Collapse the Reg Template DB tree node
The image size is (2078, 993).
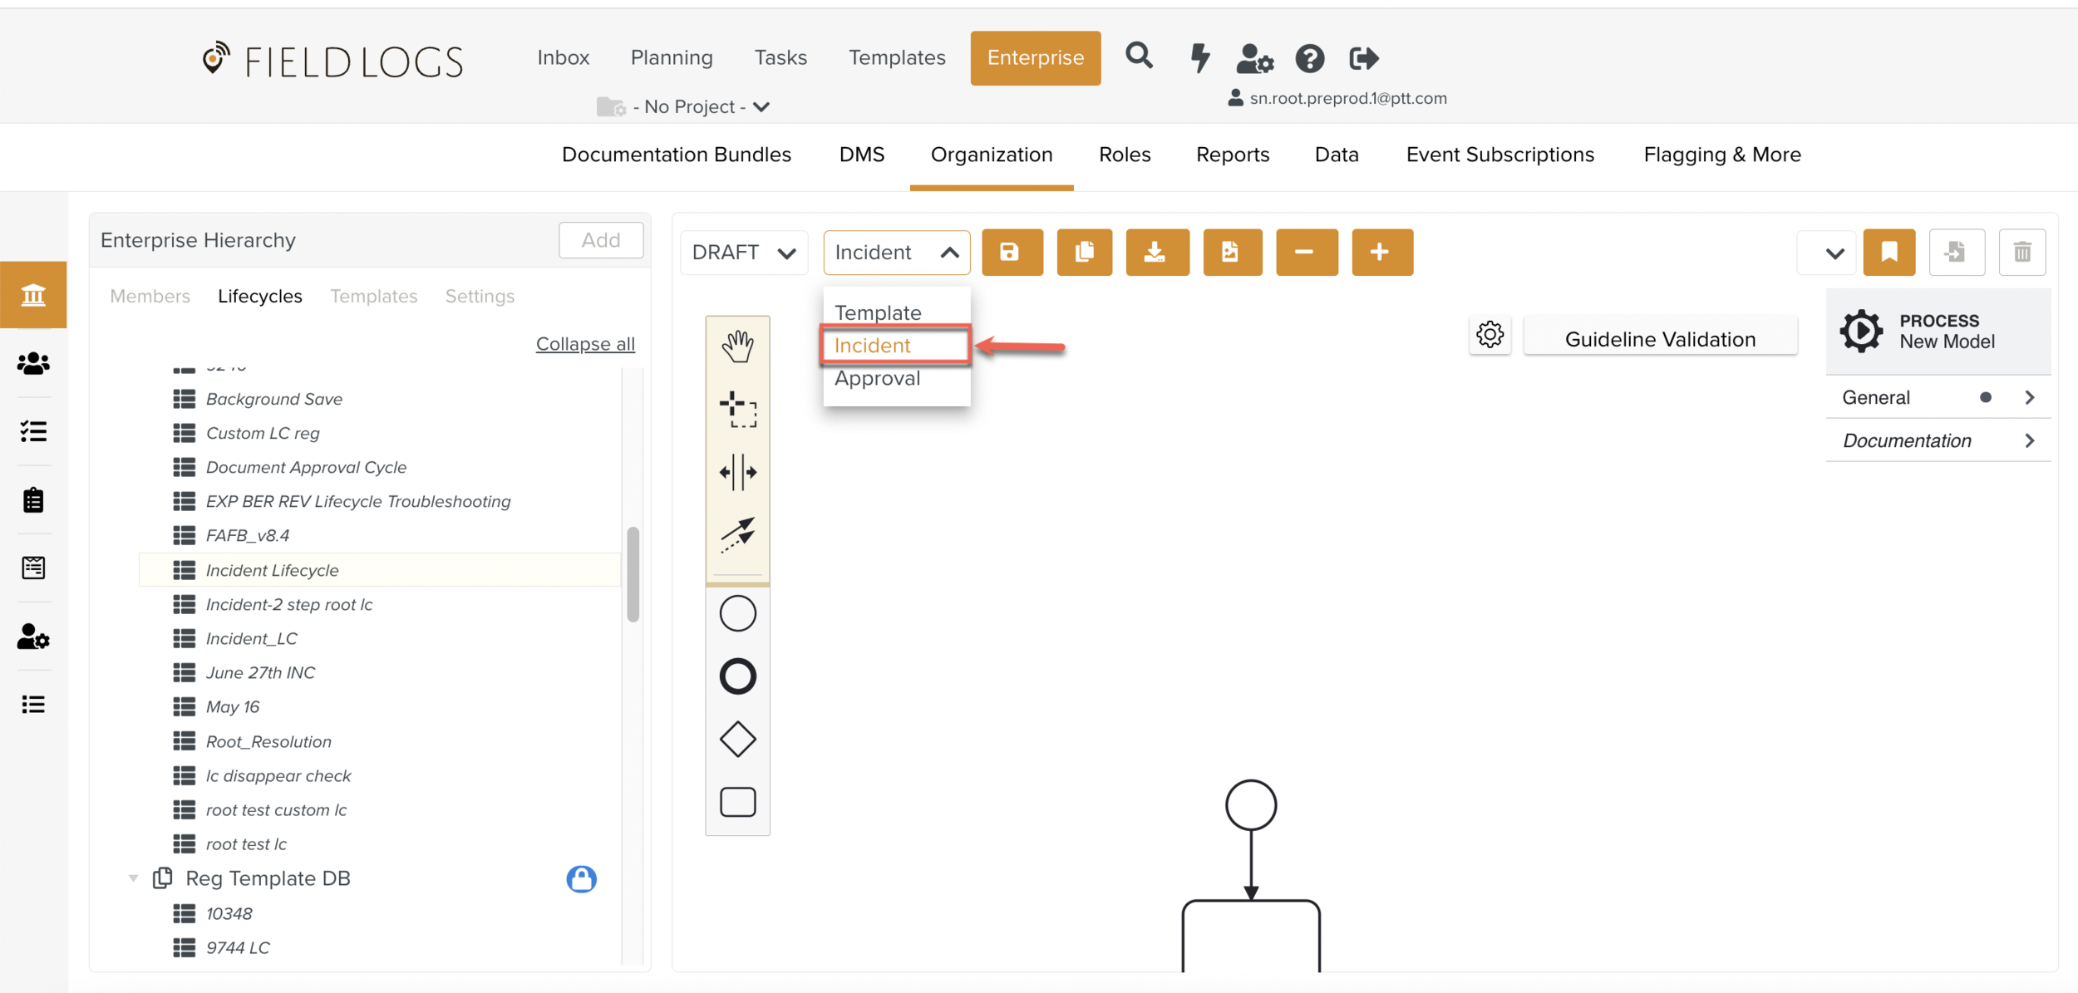tap(133, 878)
